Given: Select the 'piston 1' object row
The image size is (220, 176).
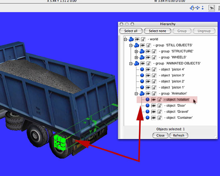Looking at the screenshot, I should [162, 87].
